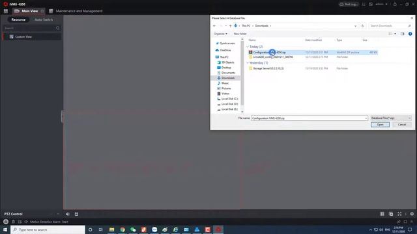Open the list icon in iVMS title bar
Screen dimensions: 417x234
364,5
